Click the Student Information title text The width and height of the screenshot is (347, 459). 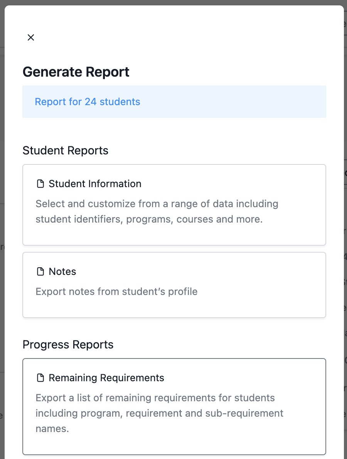point(95,184)
